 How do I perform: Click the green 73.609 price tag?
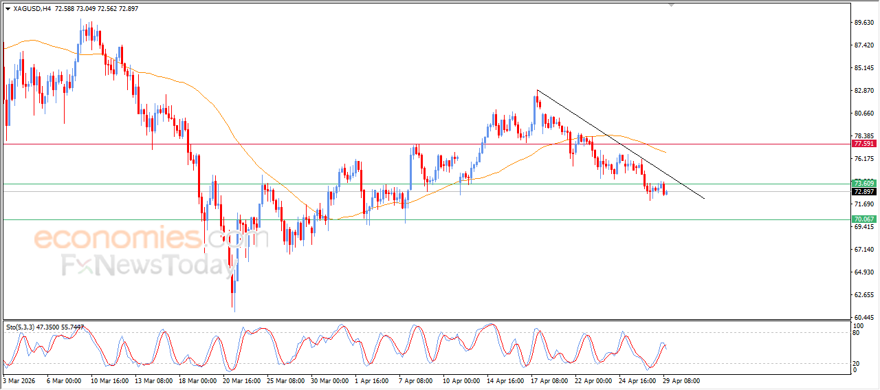[863, 184]
